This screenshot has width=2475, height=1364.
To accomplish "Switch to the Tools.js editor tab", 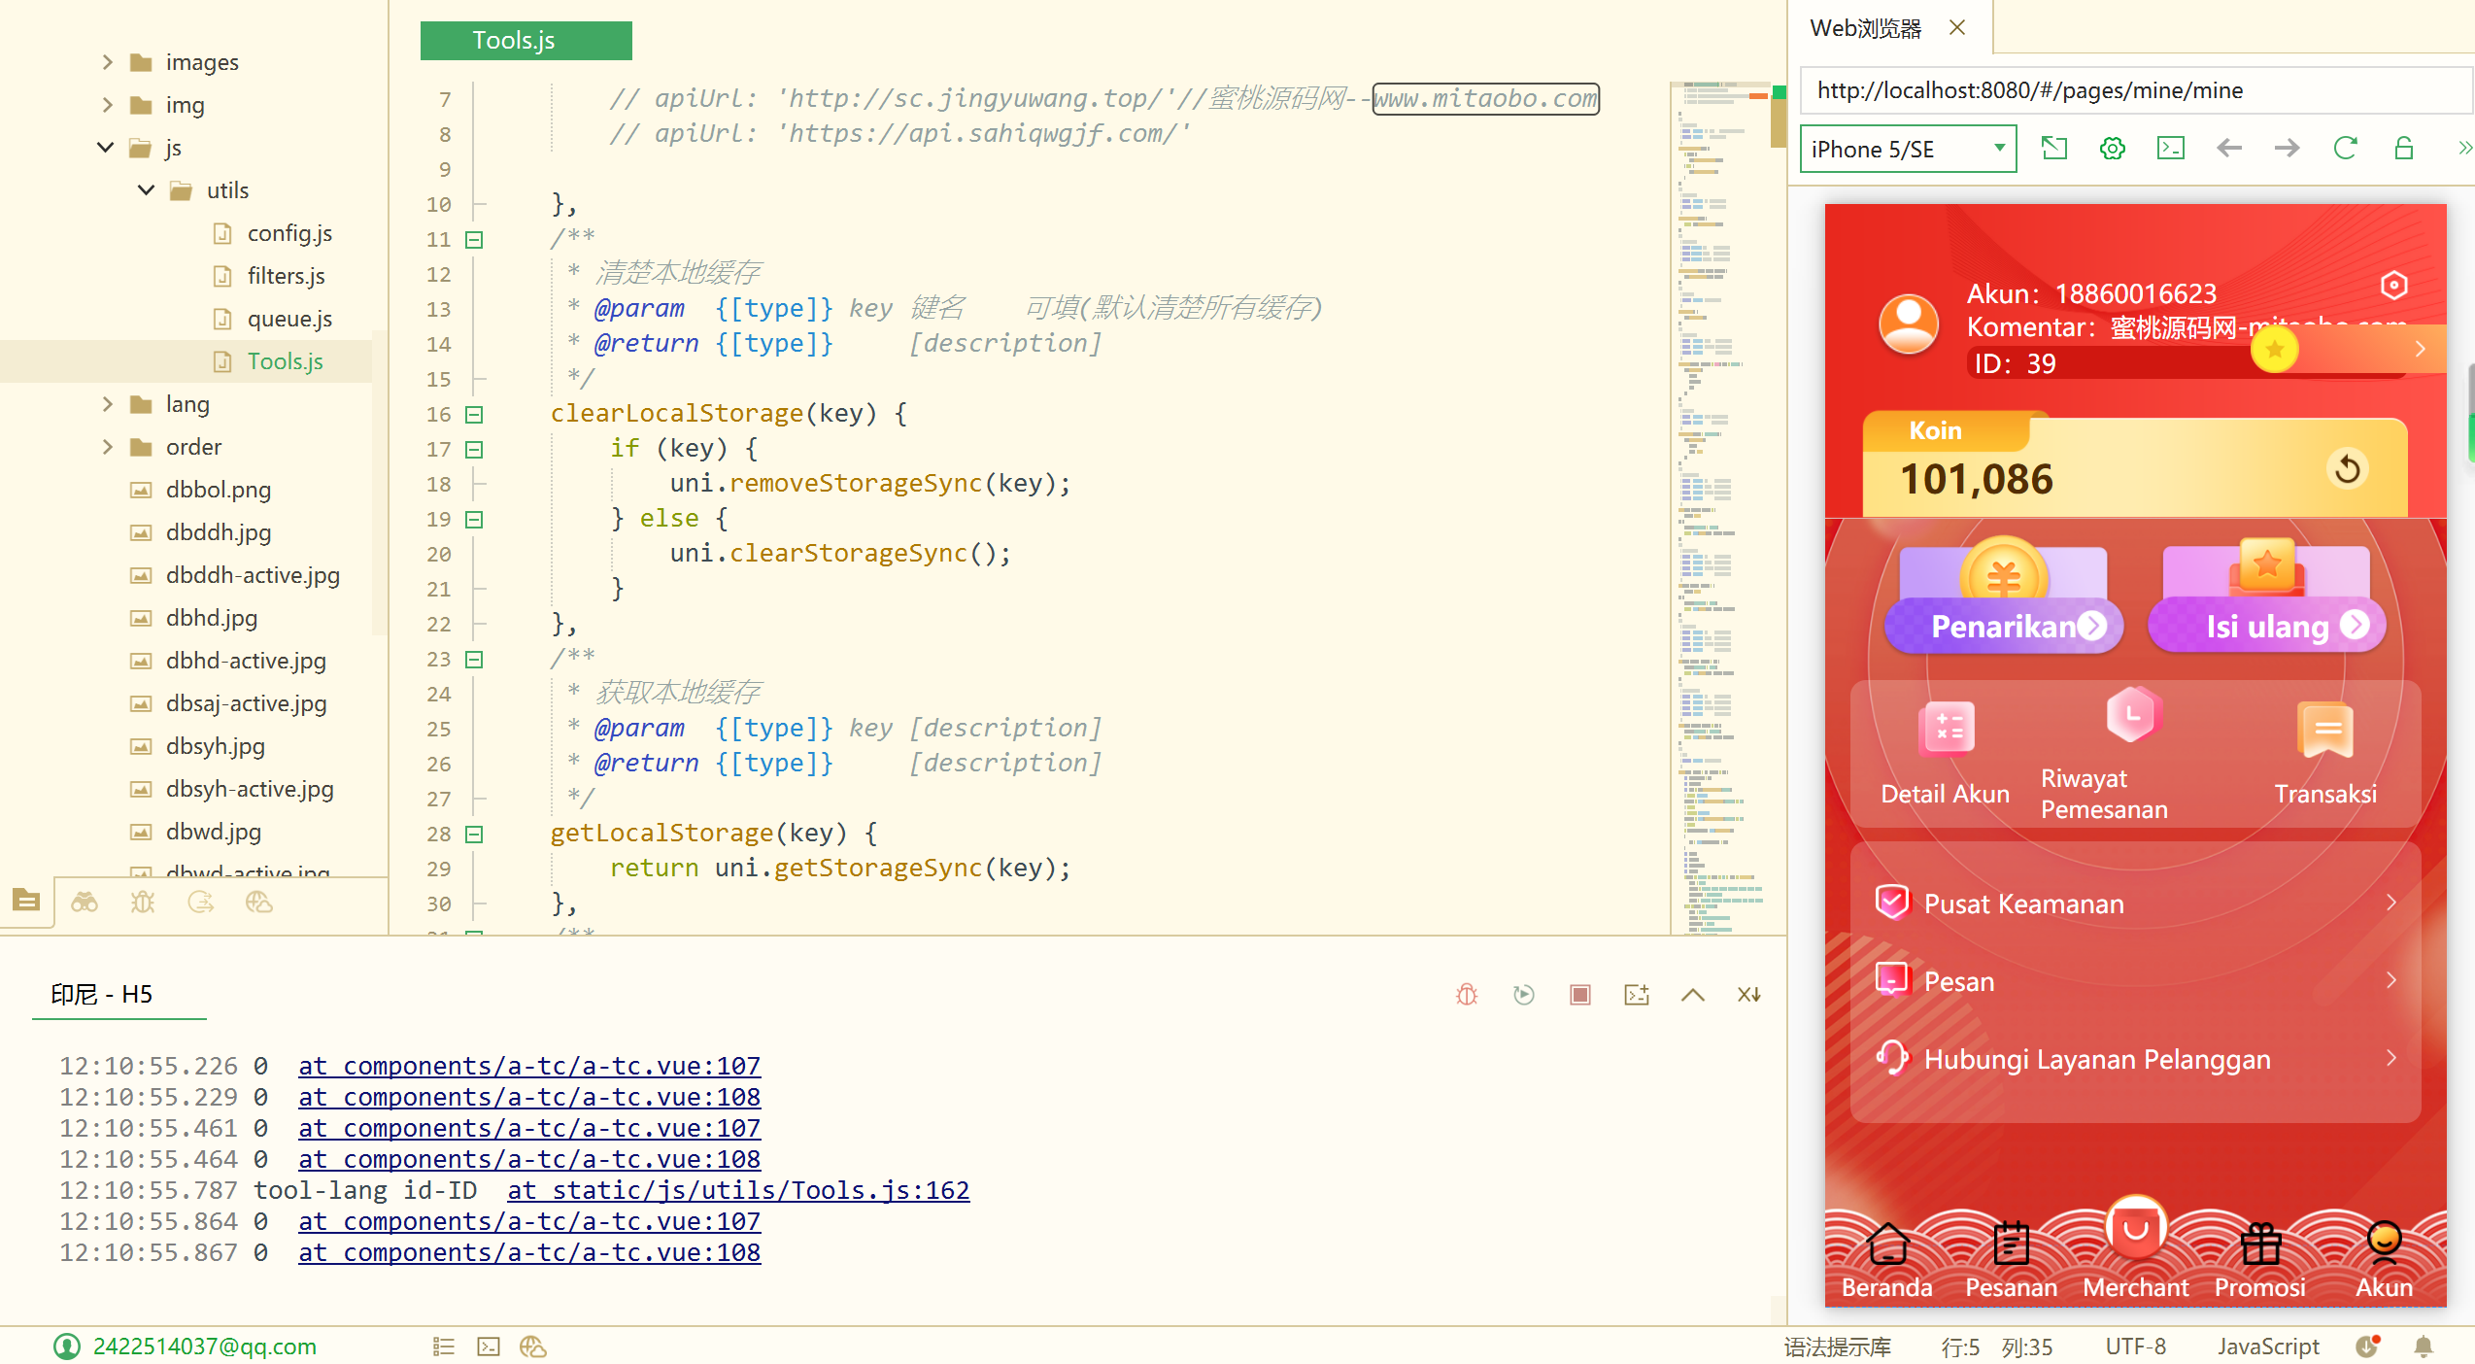I will click(526, 40).
